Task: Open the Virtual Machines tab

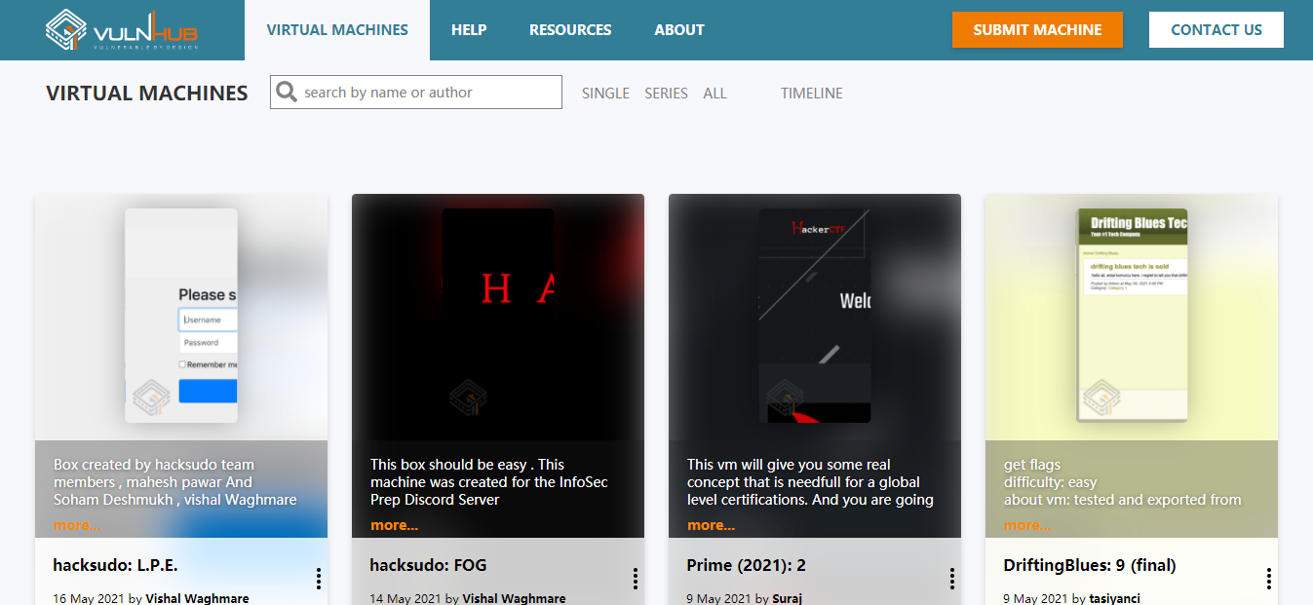Action: 337,30
